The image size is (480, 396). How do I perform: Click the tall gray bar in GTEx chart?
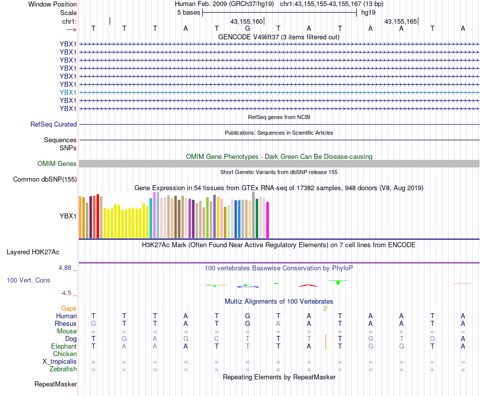(253, 215)
